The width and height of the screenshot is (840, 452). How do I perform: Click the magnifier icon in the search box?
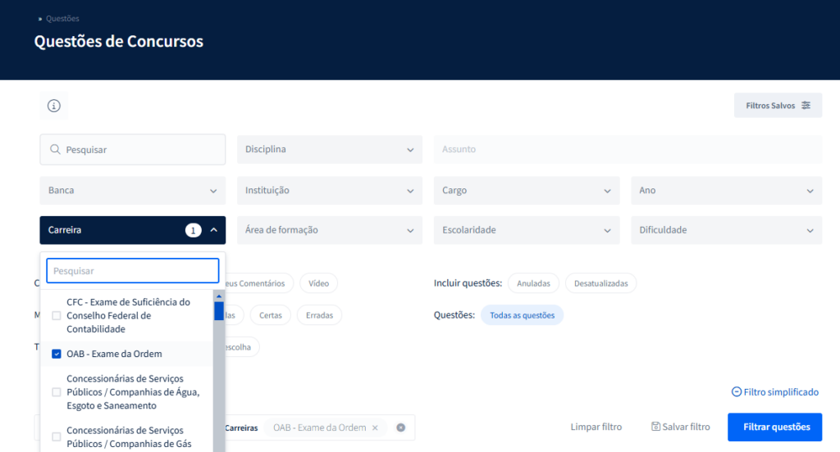click(55, 149)
